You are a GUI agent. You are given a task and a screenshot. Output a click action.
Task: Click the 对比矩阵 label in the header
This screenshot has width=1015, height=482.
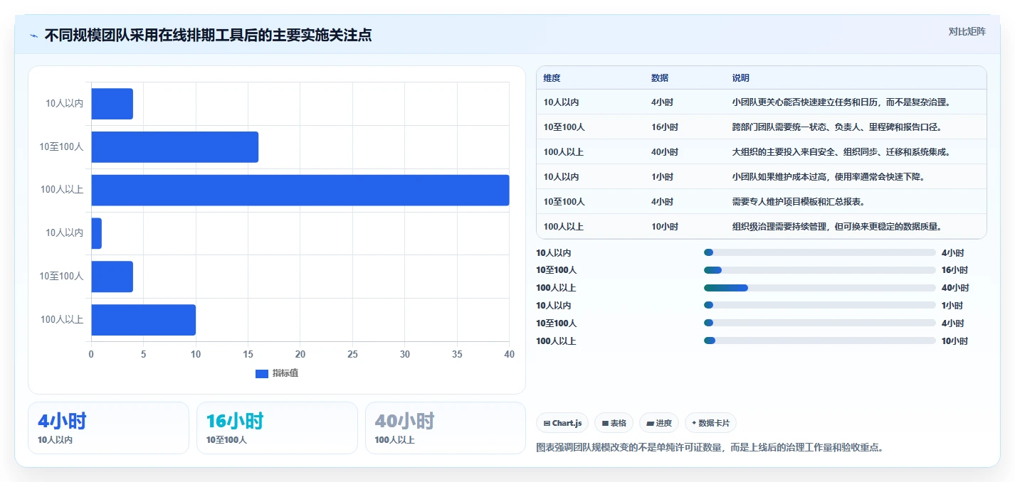[967, 31]
